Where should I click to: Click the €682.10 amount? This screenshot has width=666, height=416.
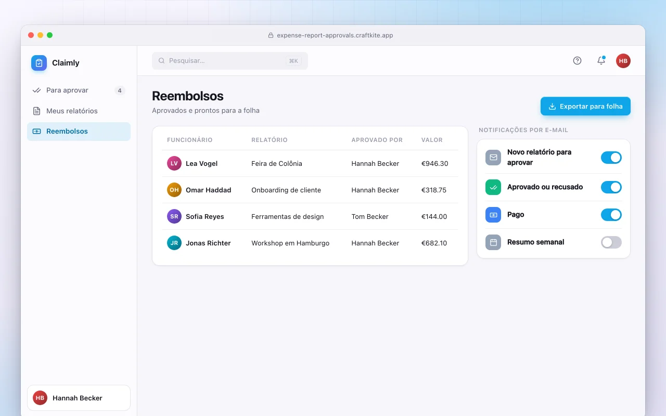coord(434,243)
